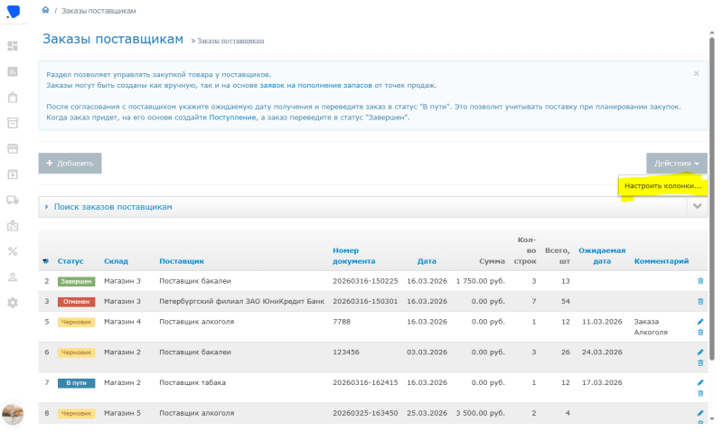Select the Настроить колонки menu item
This screenshot has height=432, width=723.
pyautogui.click(x=662, y=186)
